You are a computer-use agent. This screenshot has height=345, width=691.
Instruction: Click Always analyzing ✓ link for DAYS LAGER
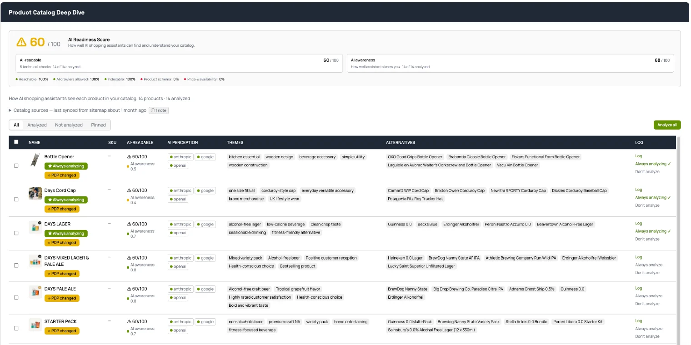(653, 231)
